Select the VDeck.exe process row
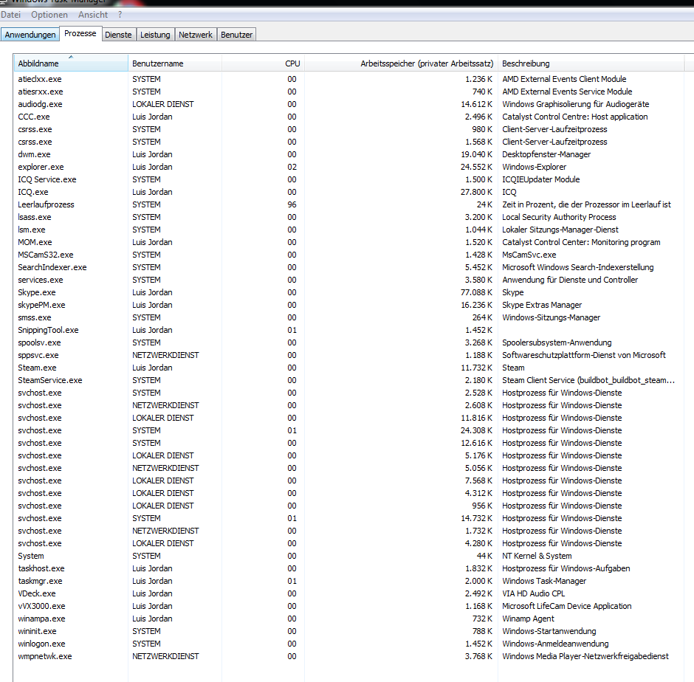 [x=348, y=593]
